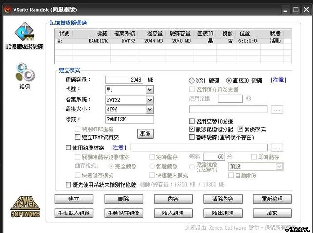
Task: Click the 代號 column header
Action: 64,33
